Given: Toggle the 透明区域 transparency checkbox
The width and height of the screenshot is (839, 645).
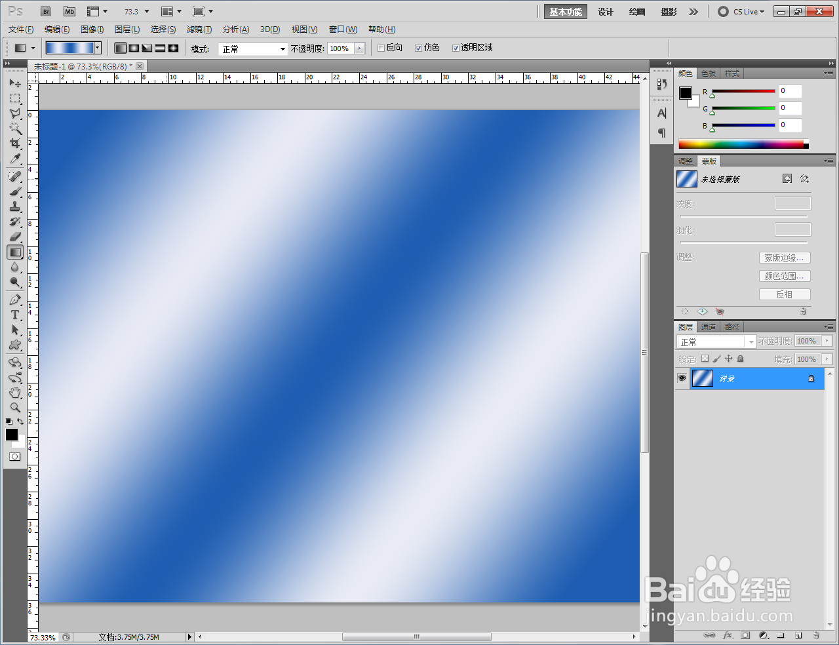Looking at the screenshot, I should [x=456, y=49].
